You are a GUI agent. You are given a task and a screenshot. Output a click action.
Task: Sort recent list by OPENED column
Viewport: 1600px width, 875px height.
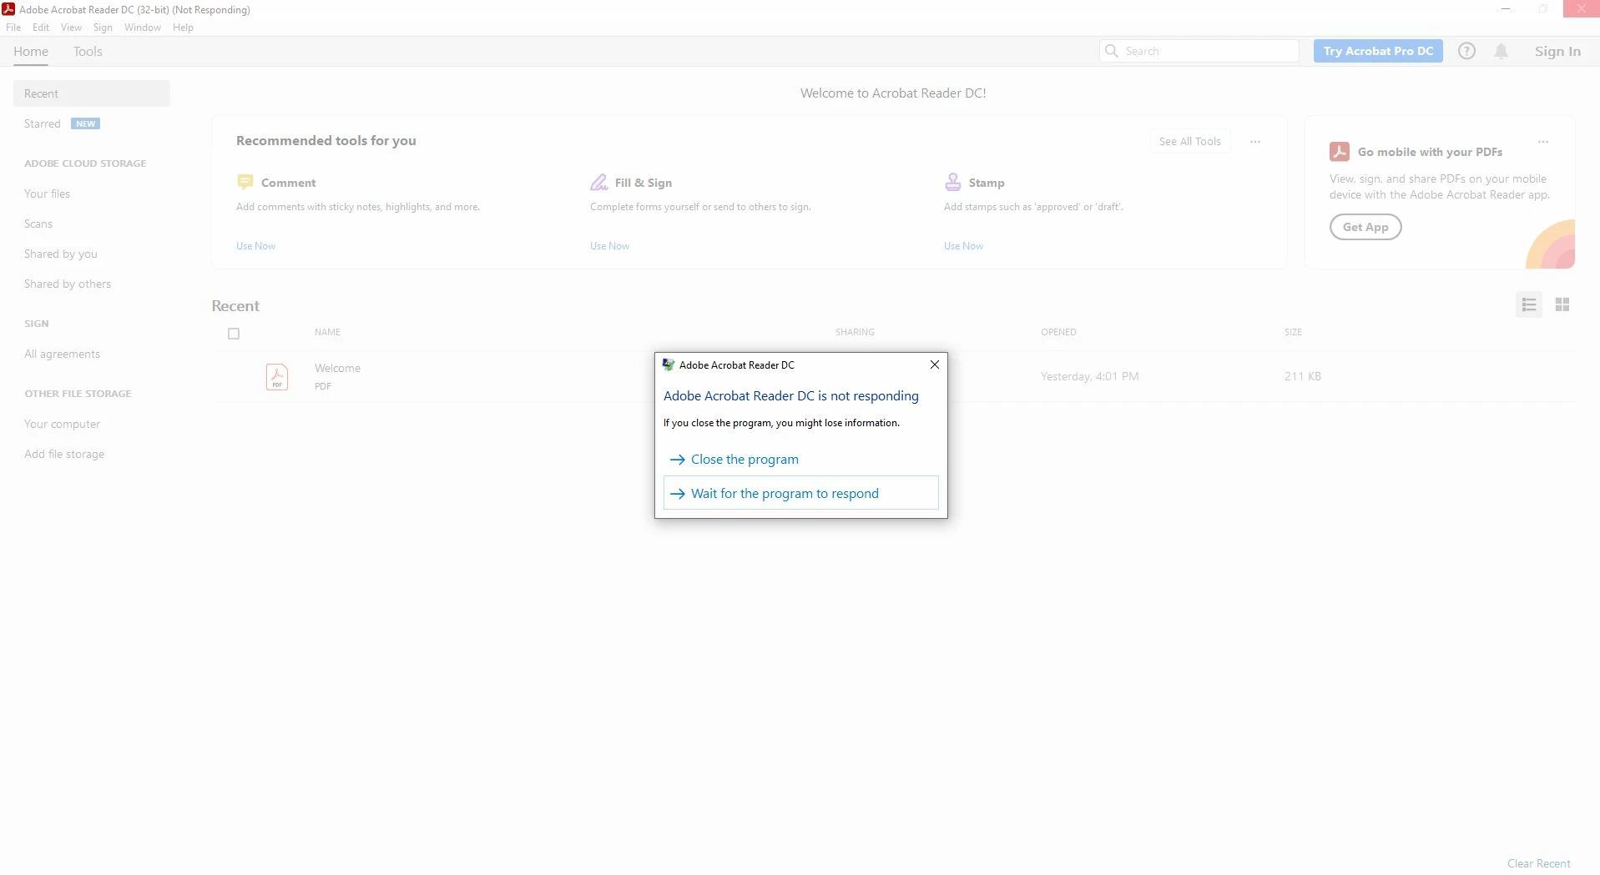coord(1058,332)
